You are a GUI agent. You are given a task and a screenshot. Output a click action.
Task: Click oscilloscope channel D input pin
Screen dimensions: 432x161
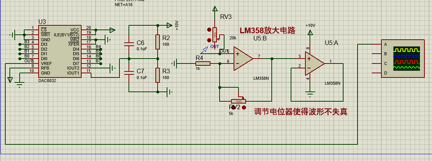coord(376,73)
